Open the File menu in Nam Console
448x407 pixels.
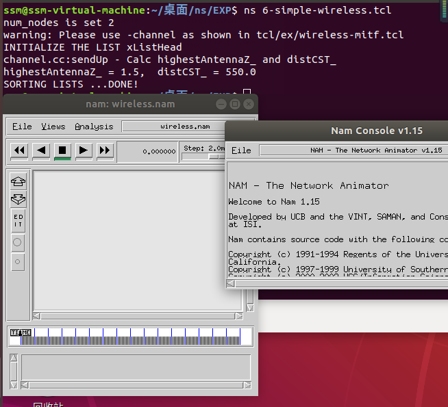[x=241, y=150]
